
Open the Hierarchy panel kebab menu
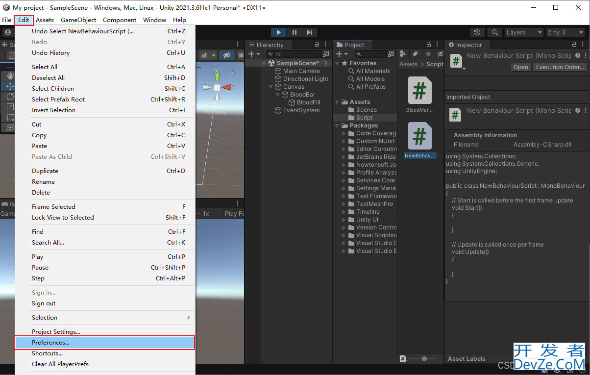coord(326,45)
